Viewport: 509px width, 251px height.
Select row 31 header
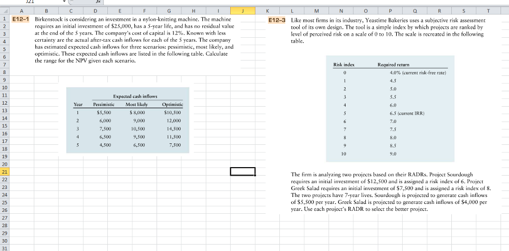(4, 248)
